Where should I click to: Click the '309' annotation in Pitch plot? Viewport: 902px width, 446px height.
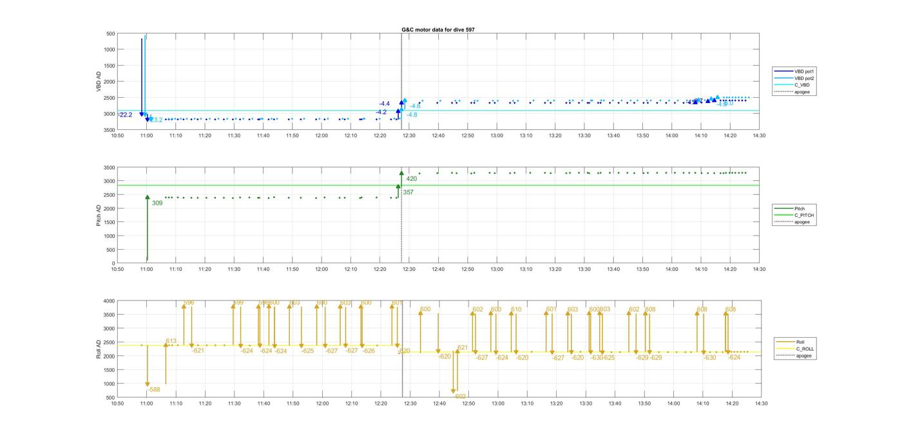pyautogui.click(x=157, y=203)
